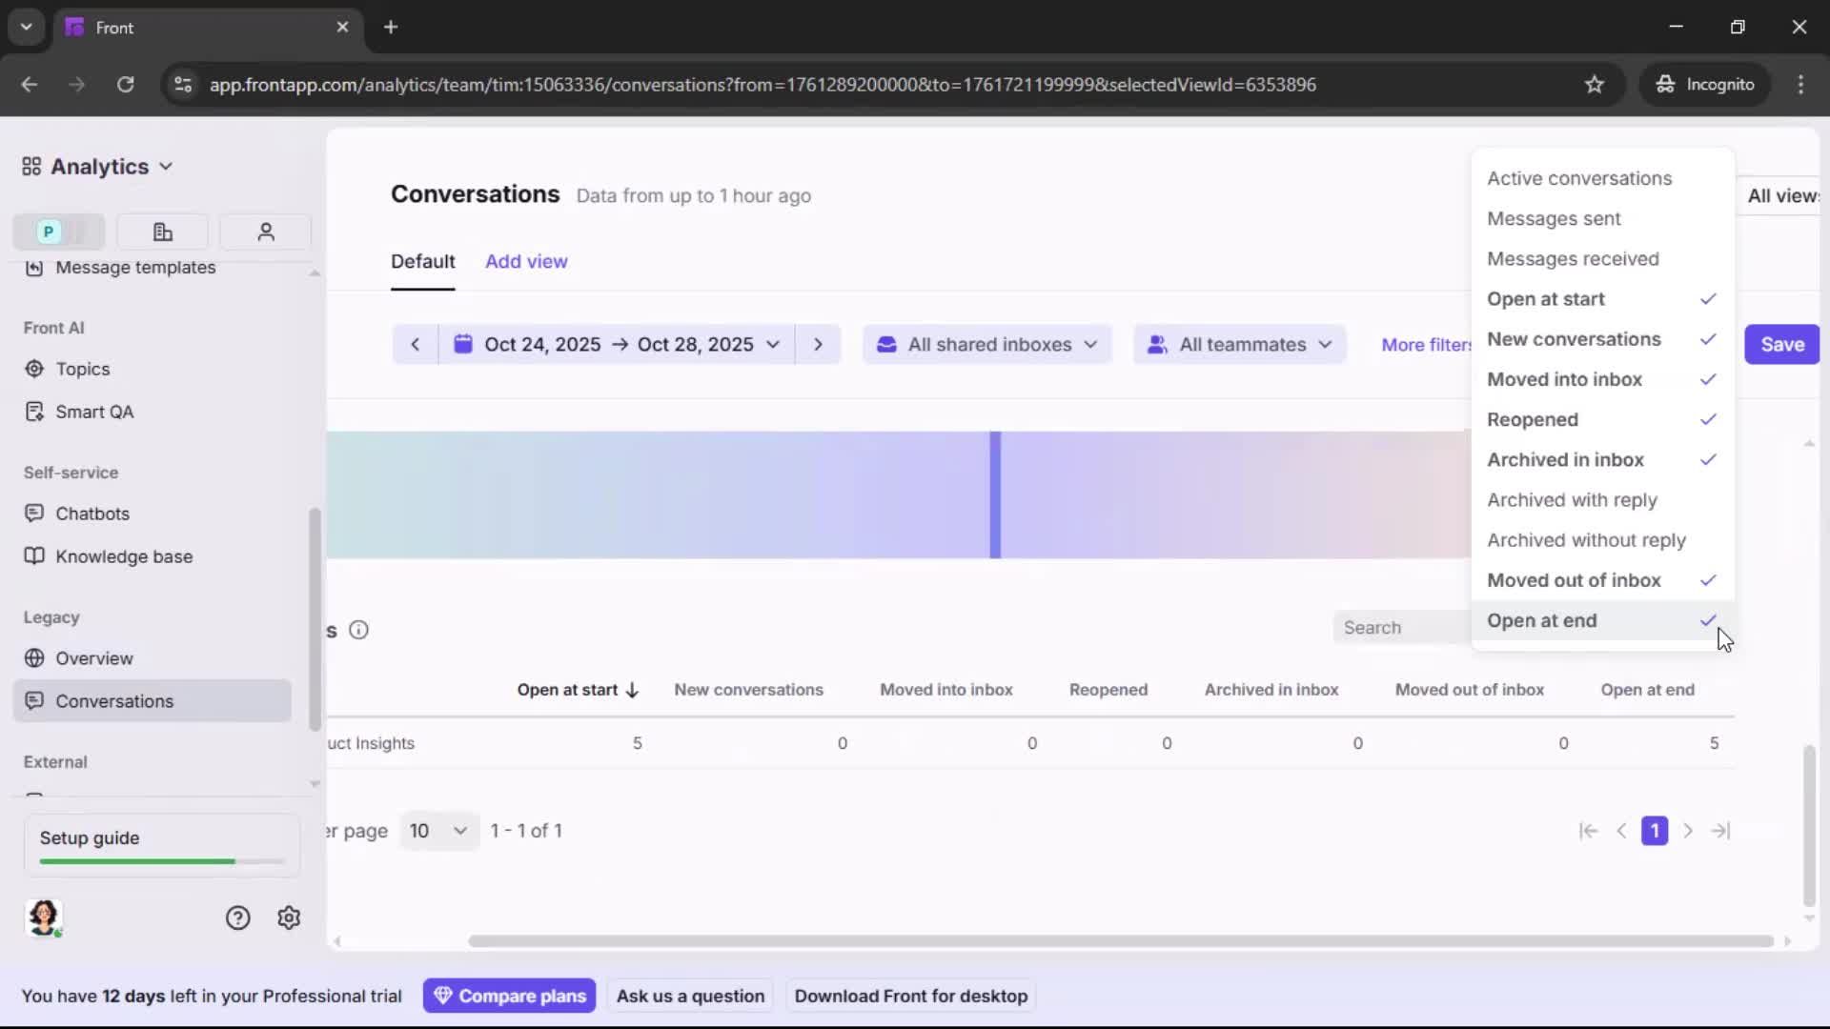Select Overview under Legacy

93,657
